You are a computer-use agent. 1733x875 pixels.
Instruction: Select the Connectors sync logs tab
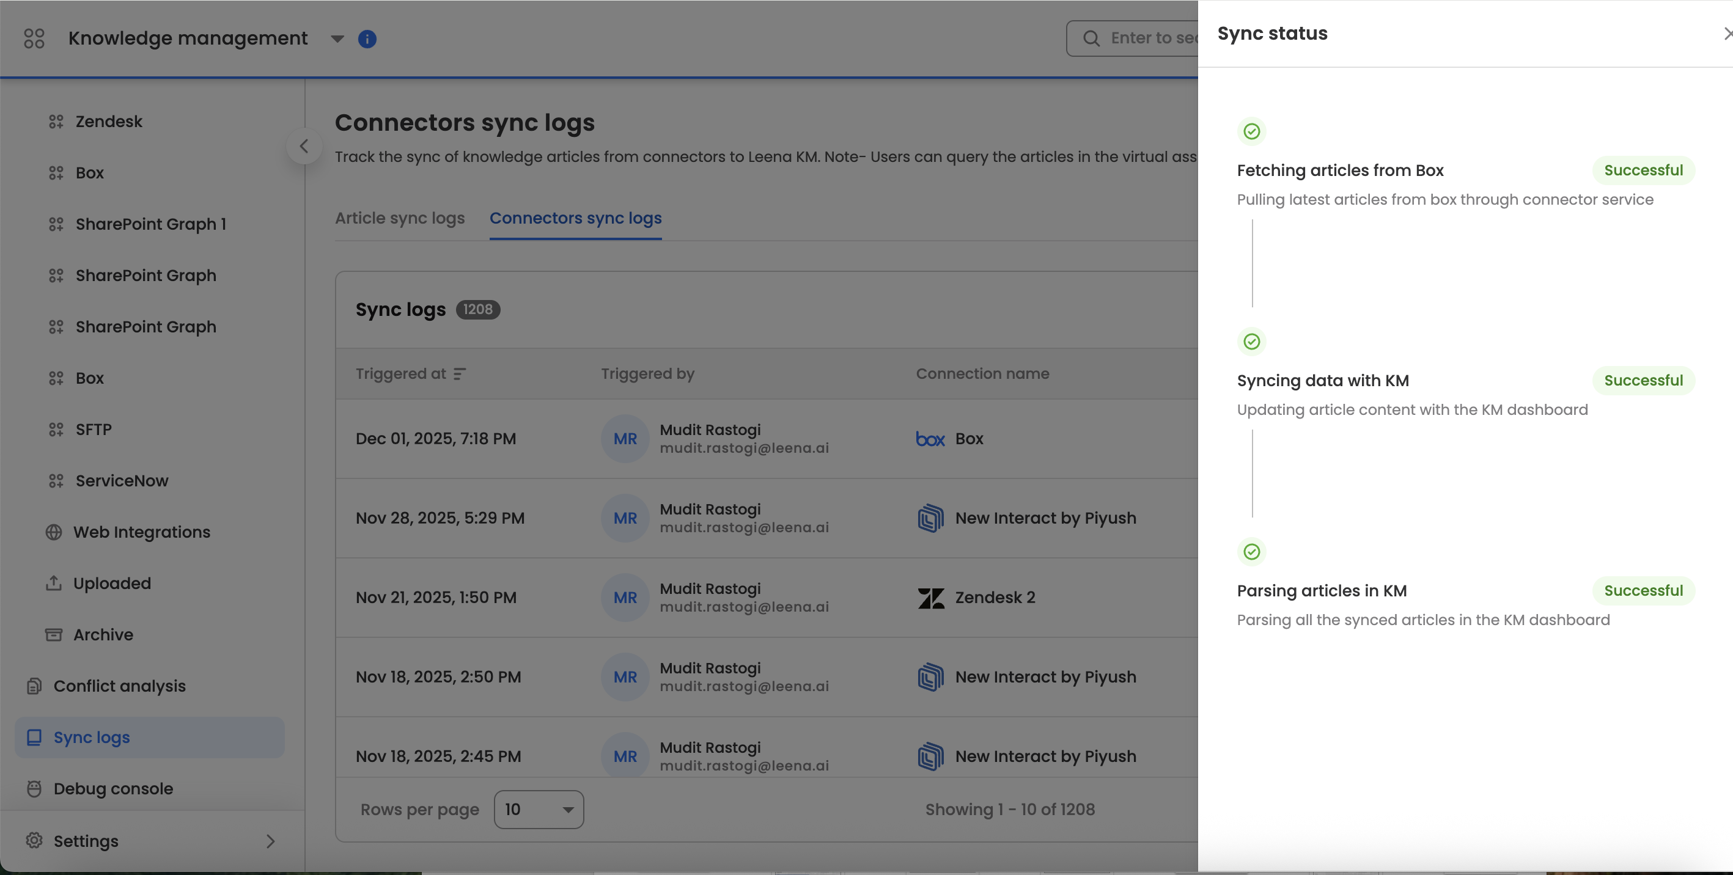point(575,218)
